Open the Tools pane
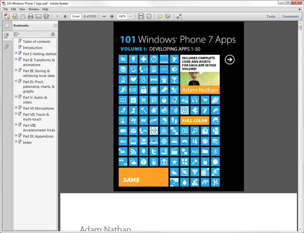This screenshot has width=304, height=233. point(271,17)
